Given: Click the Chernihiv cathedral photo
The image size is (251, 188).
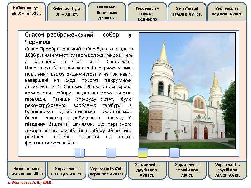Looking at the screenshot, I should (x=187, y=91).
